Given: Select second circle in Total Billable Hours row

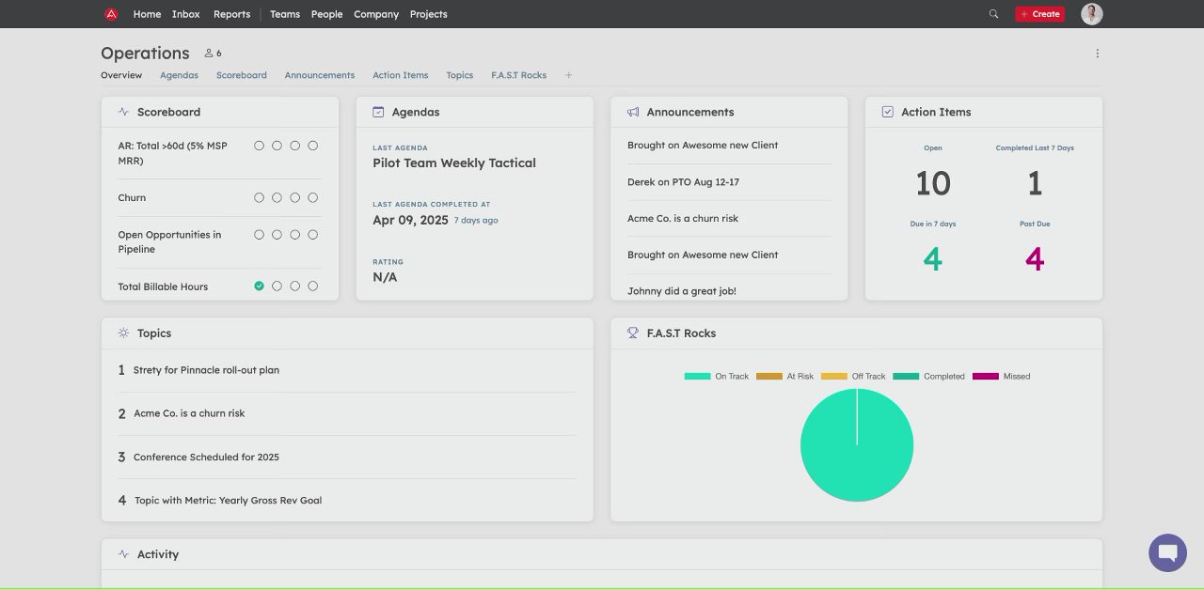Looking at the screenshot, I should pos(277,287).
